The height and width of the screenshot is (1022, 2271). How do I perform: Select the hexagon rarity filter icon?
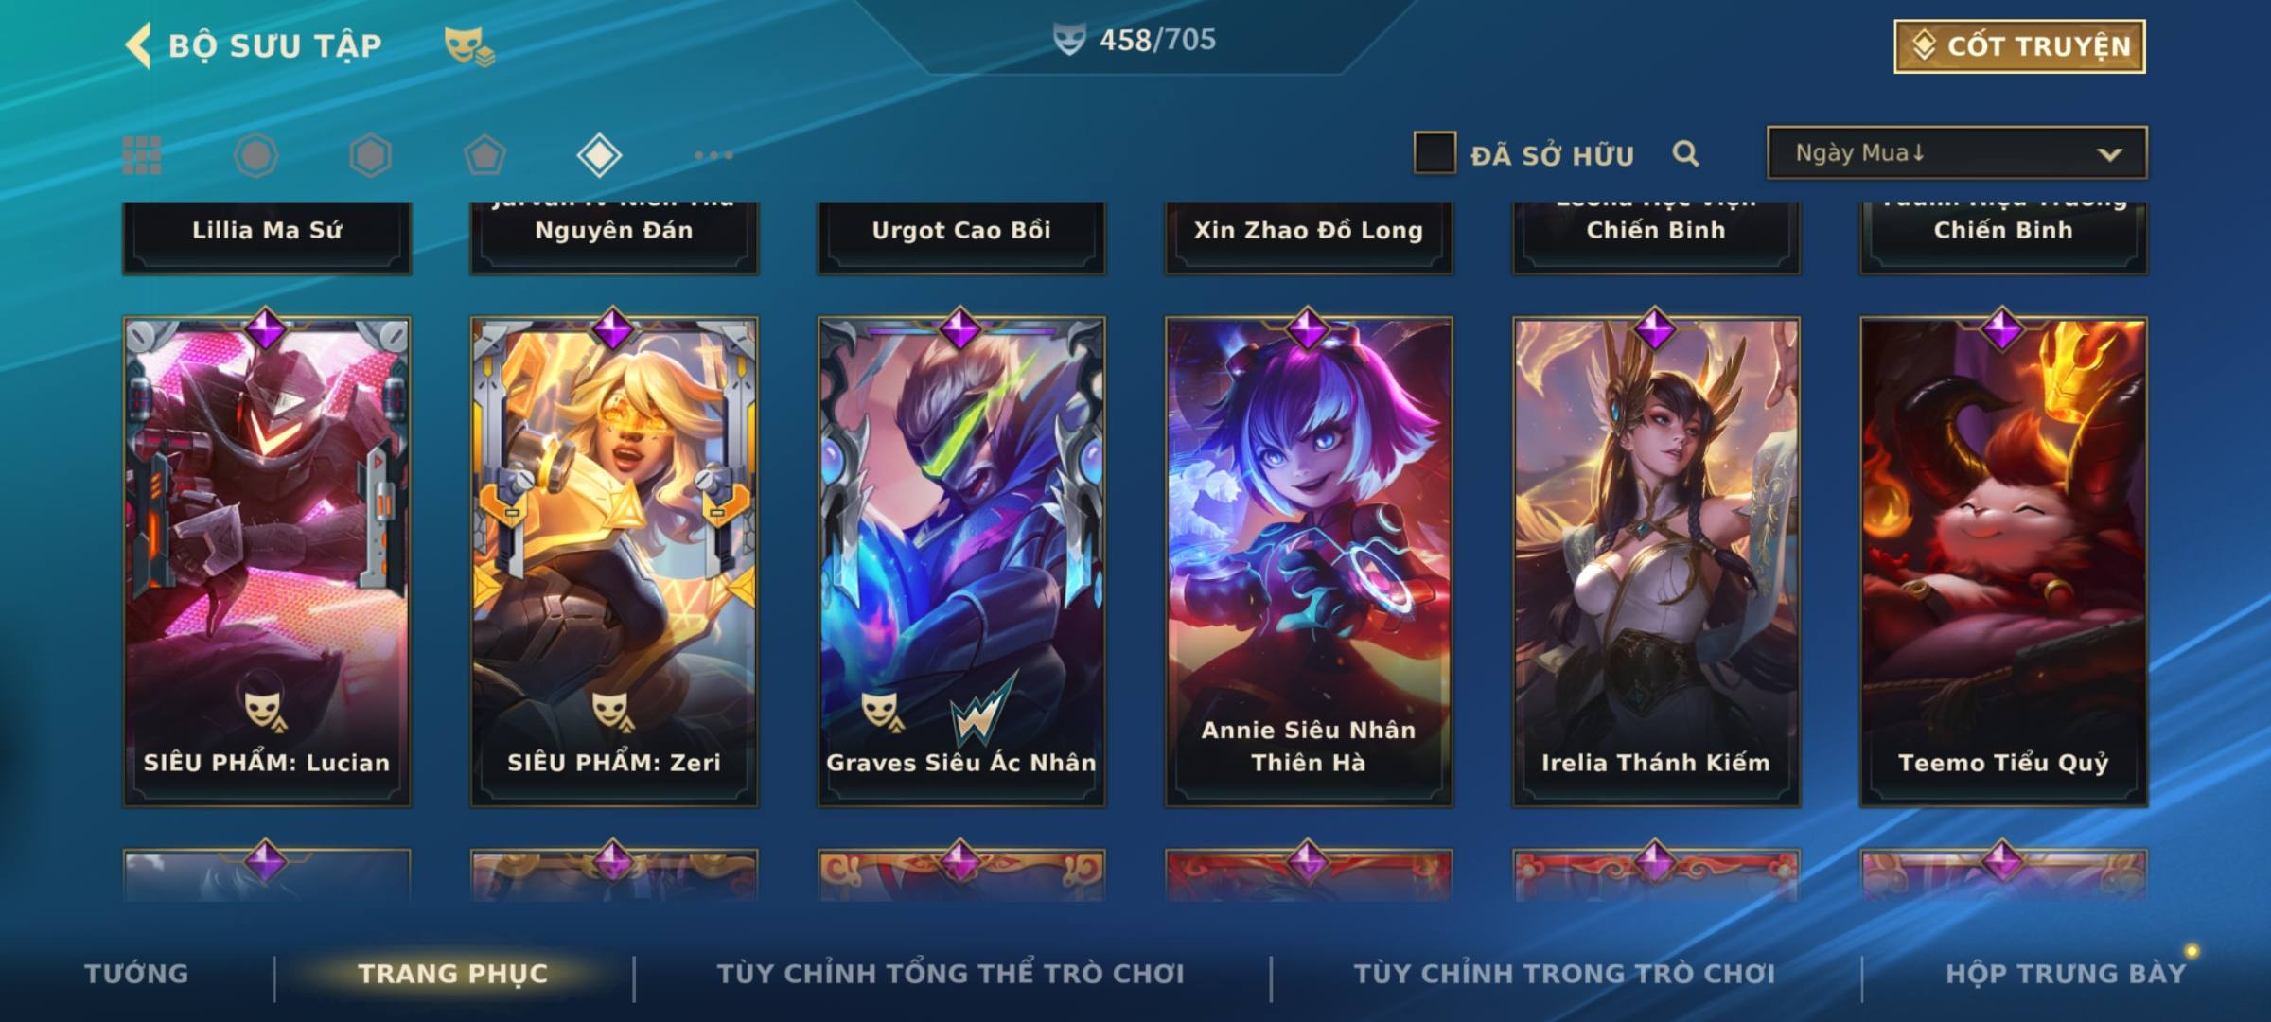[x=370, y=155]
